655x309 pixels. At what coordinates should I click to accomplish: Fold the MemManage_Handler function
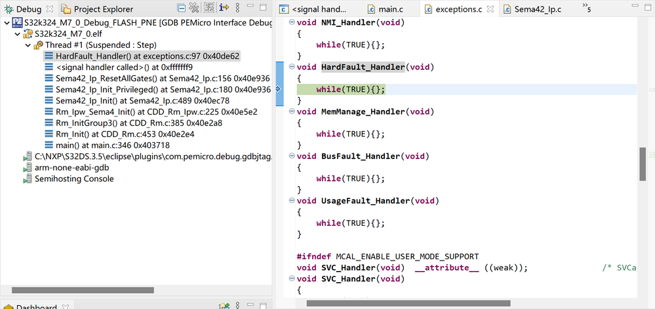(292, 112)
